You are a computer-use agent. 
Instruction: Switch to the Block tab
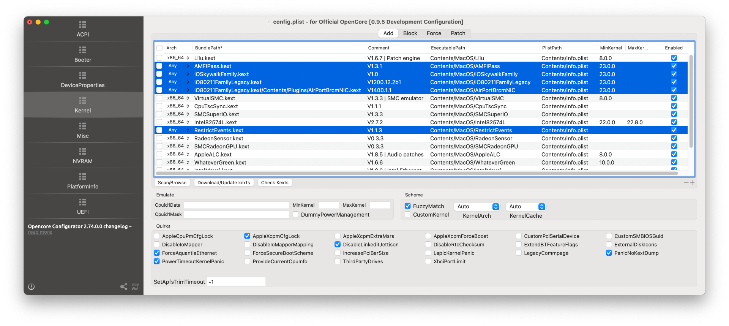click(x=410, y=33)
